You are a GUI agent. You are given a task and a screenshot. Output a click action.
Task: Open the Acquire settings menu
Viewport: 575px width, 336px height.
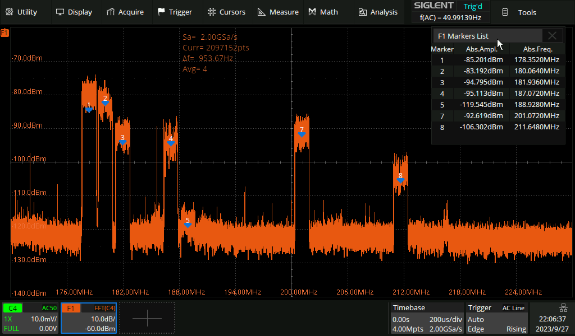click(x=125, y=12)
